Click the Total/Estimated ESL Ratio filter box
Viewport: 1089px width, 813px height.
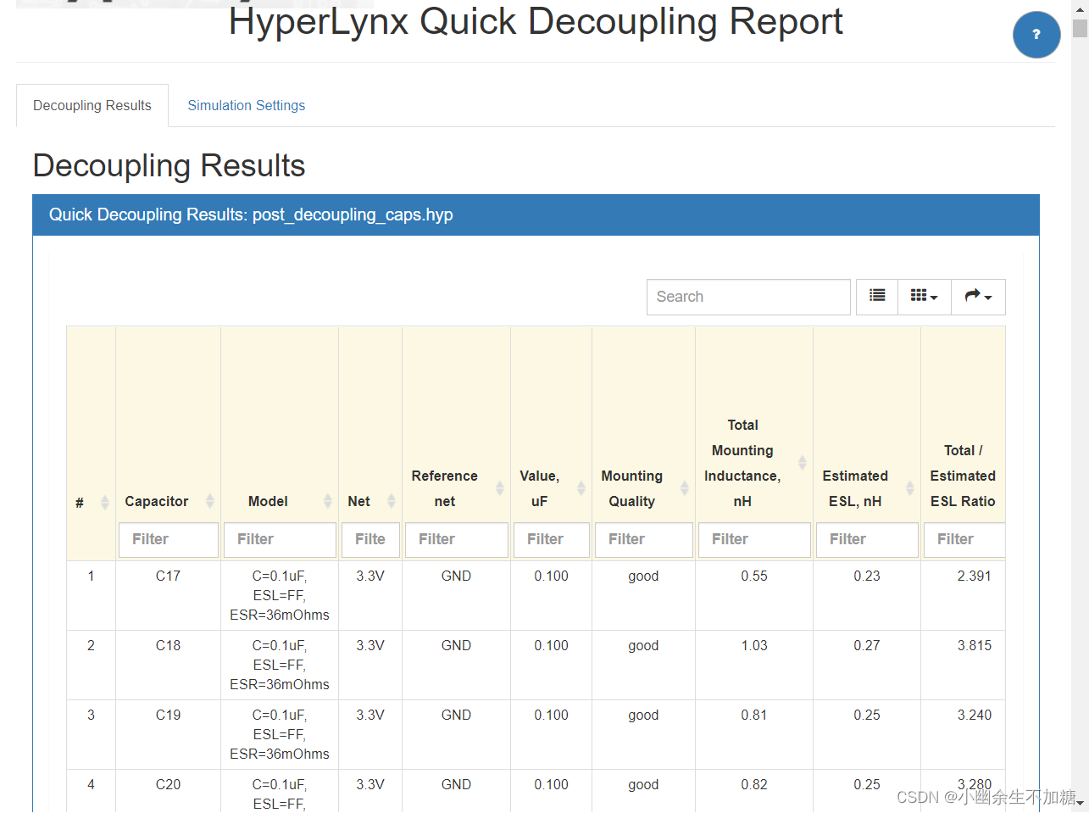pos(964,539)
